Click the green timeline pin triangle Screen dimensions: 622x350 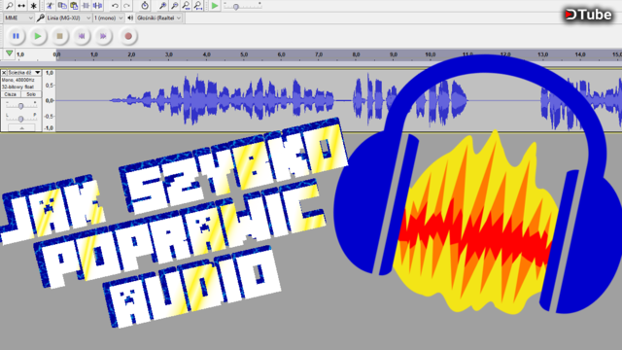pos(9,53)
